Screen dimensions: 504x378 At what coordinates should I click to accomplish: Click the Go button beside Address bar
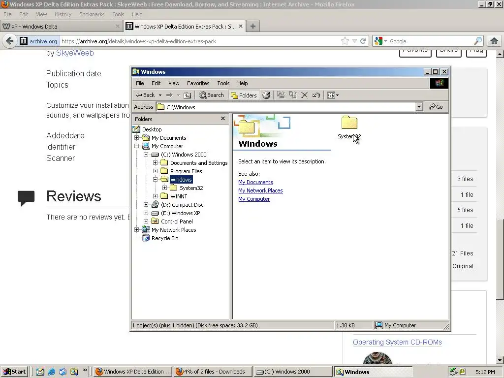coord(436,107)
